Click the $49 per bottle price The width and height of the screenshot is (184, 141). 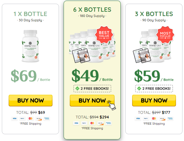92,76
